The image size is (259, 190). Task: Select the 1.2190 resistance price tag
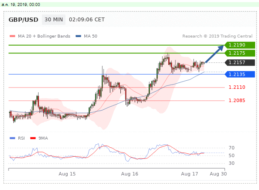click(x=240, y=45)
